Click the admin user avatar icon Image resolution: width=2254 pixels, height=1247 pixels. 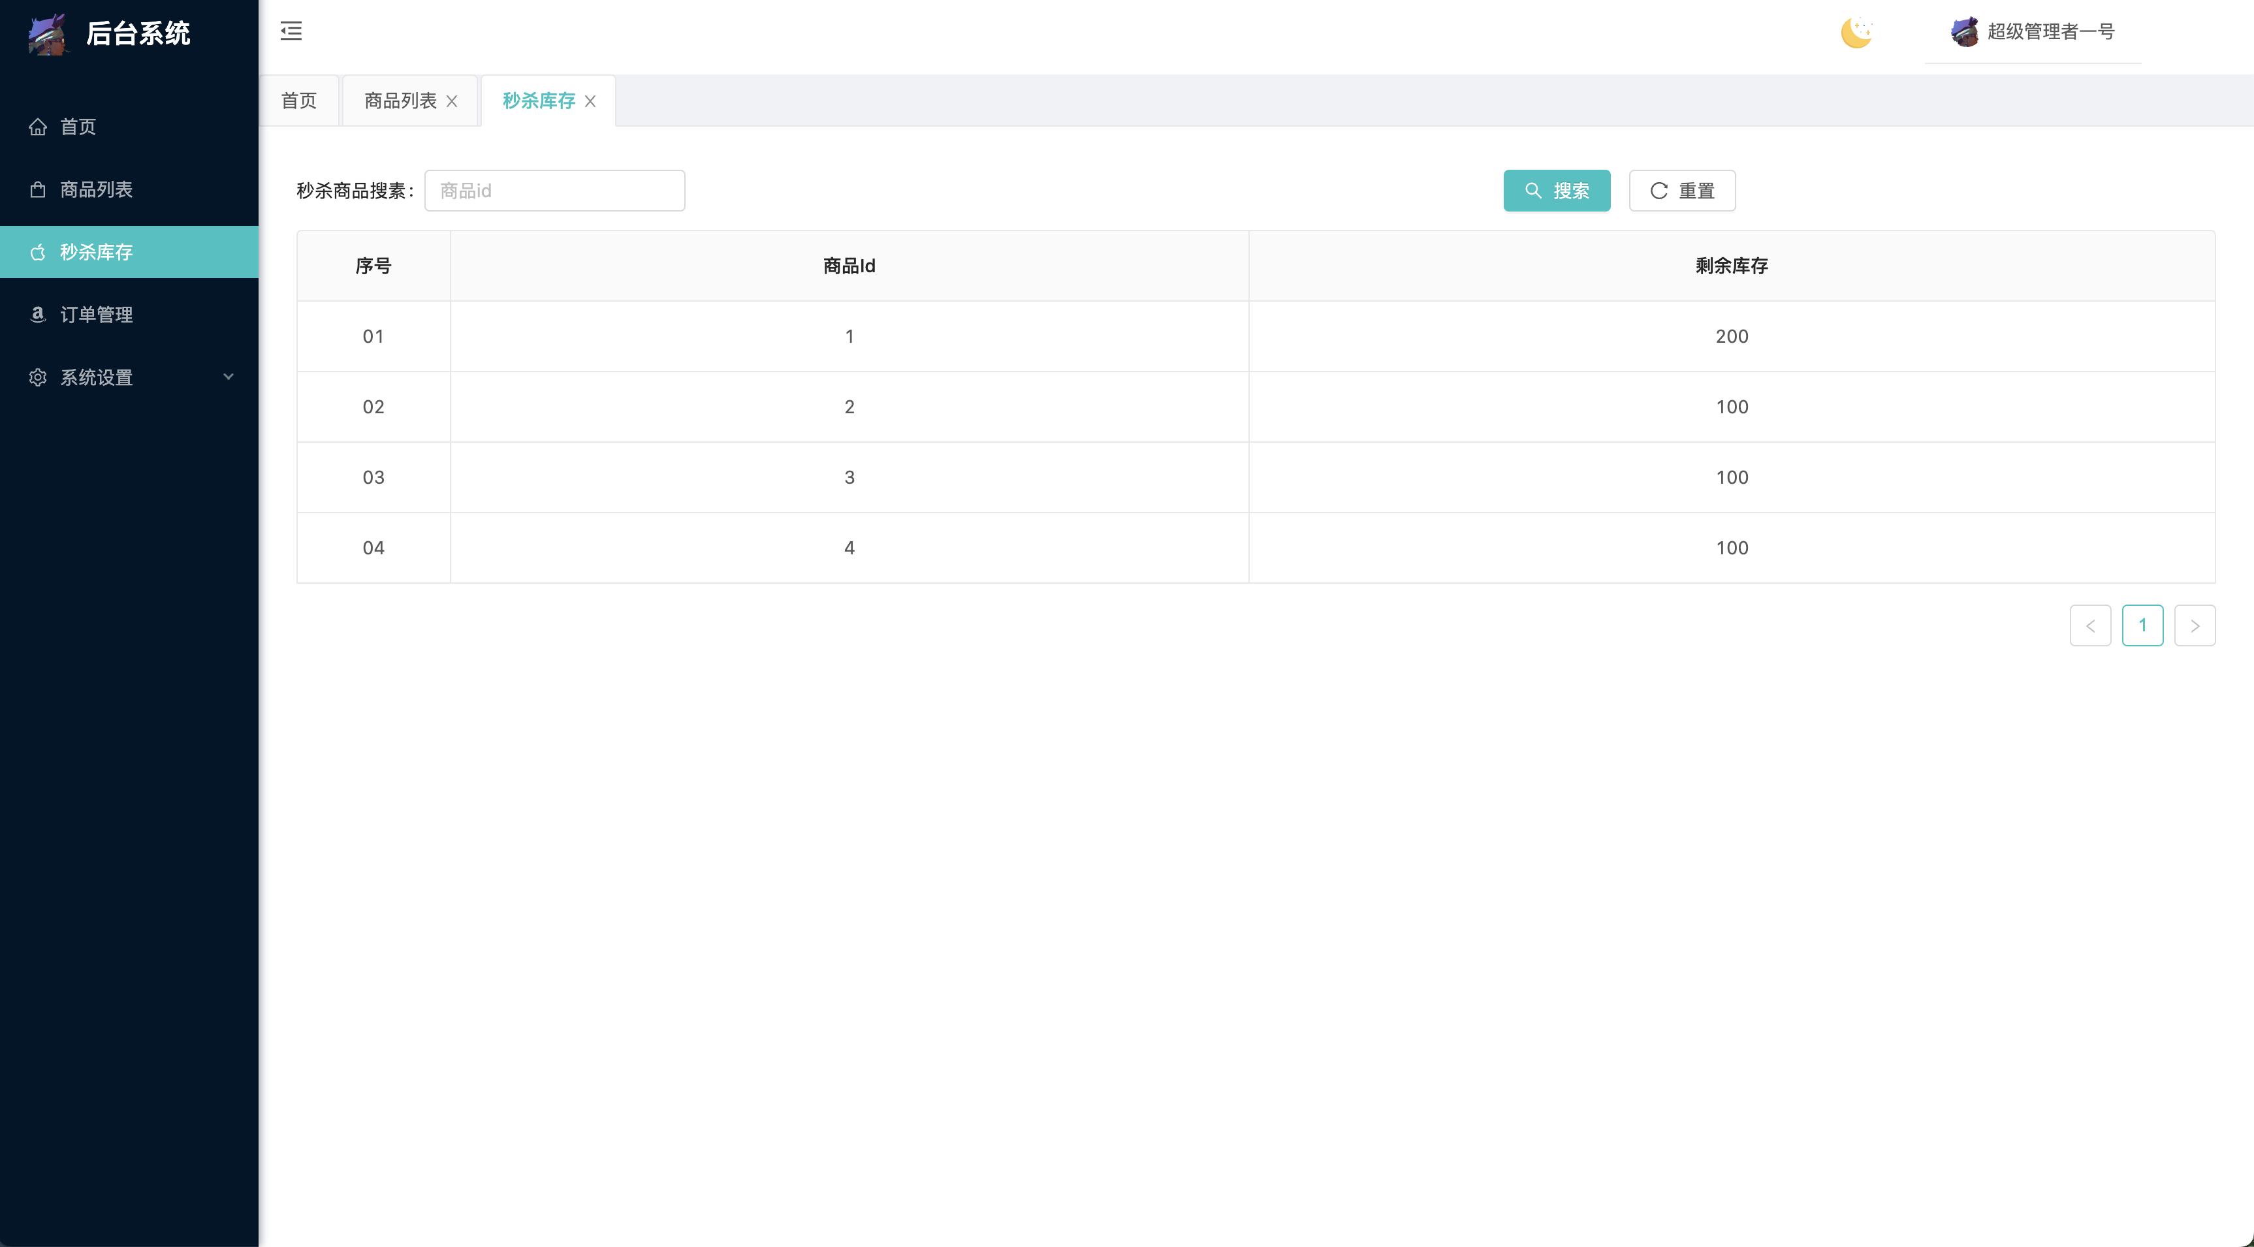(1964, 33)
